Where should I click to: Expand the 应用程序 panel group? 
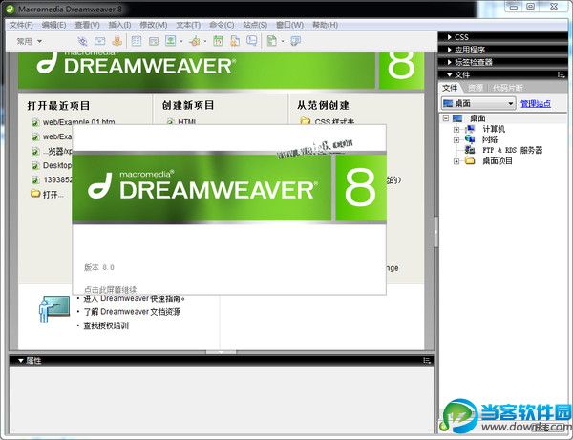450,50
